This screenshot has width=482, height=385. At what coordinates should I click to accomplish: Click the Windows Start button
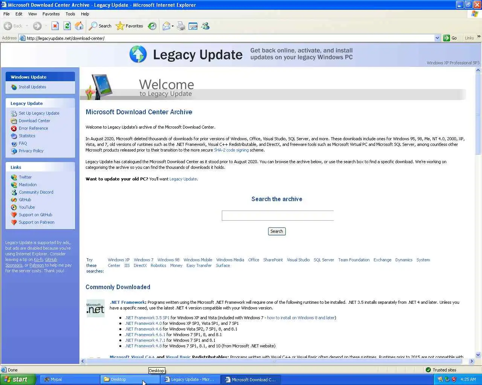point(18,379)
